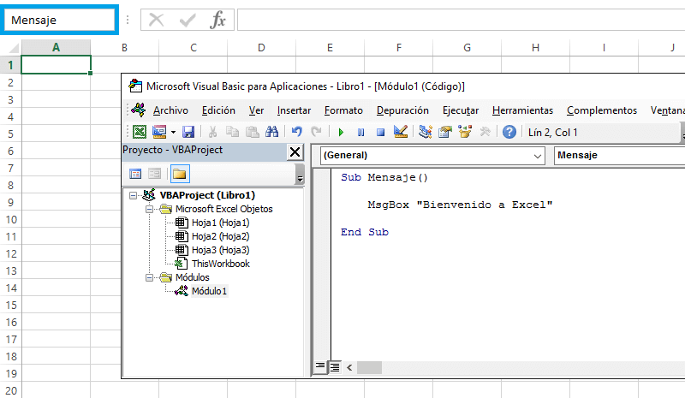Click the formula bar Cancel X icon
Image resolution: width=685 pixels, height=398 pixels.
coord(156,20)
